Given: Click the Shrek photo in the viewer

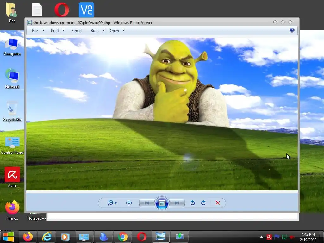Looking at the screenshot, I should (162, 114).
